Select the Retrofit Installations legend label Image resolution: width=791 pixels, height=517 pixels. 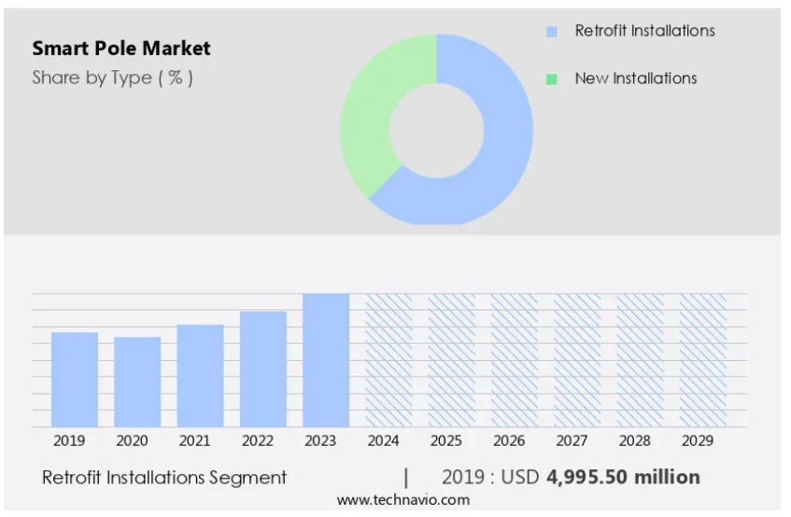pyautogui.click(x=644, y=31)
